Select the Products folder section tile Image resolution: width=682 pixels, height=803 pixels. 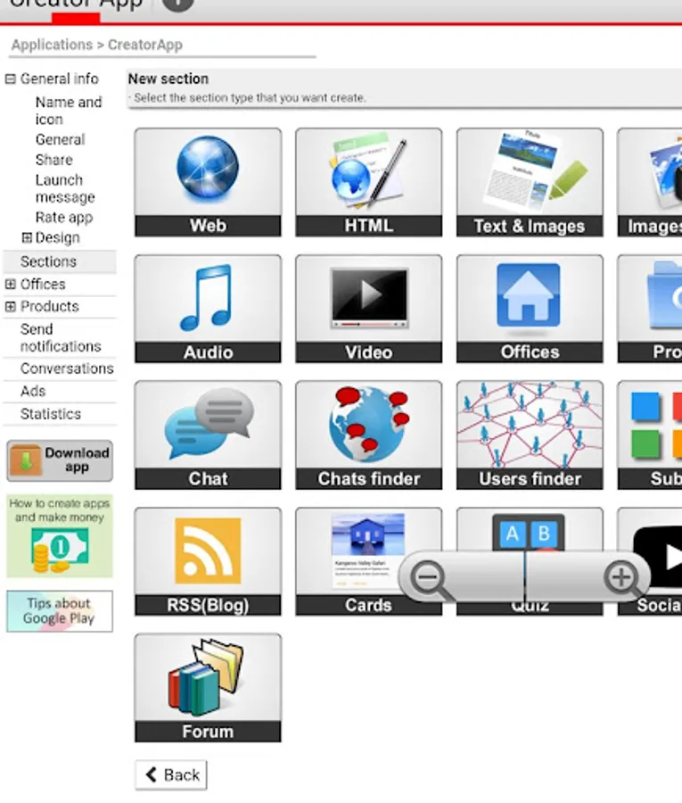click(650, 309)
